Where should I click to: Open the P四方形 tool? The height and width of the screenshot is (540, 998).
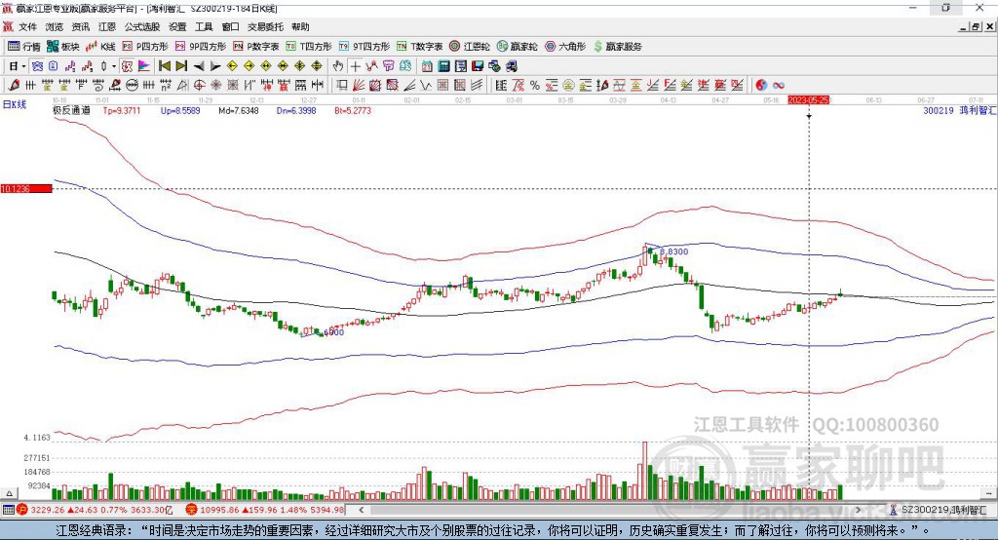(145, 47)
